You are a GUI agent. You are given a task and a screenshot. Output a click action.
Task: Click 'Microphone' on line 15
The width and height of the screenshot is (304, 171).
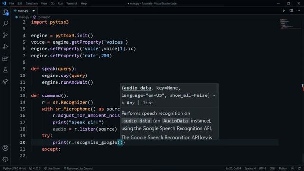pyautogui.click(x=77, y=109)
